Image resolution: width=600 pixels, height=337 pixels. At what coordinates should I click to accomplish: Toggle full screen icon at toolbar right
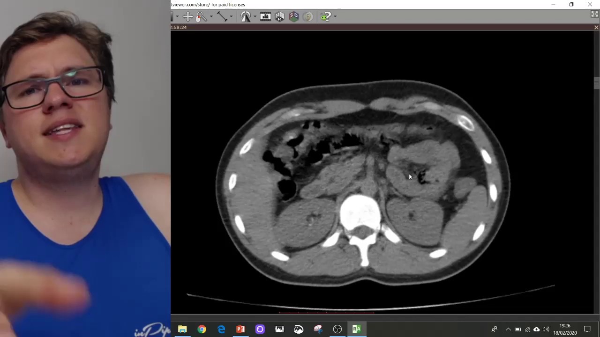pos(594,15)
